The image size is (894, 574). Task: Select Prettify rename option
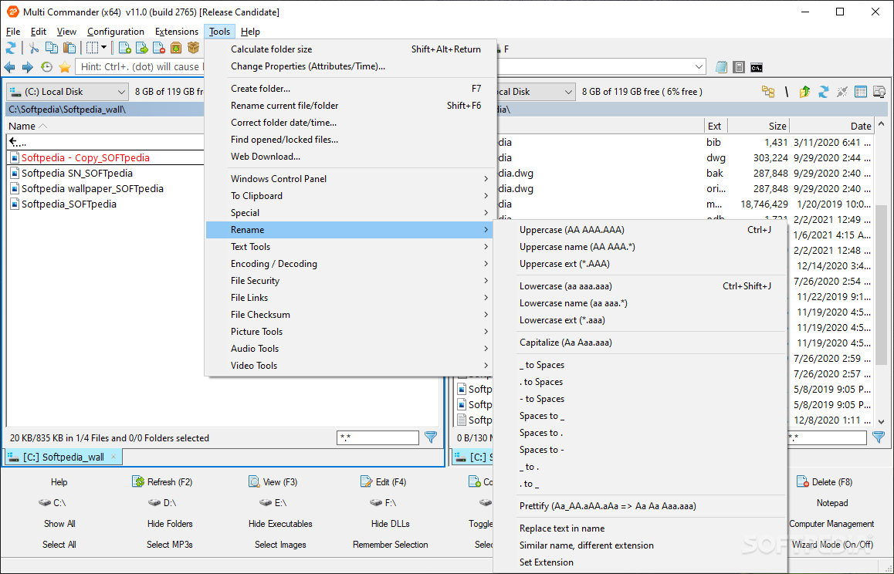coord(640,506)
